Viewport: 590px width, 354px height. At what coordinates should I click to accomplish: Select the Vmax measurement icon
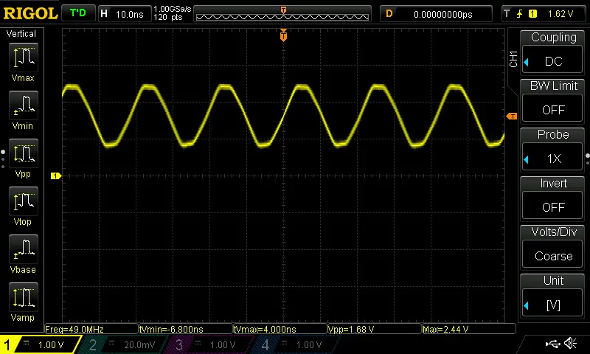[x=23, y=58]
